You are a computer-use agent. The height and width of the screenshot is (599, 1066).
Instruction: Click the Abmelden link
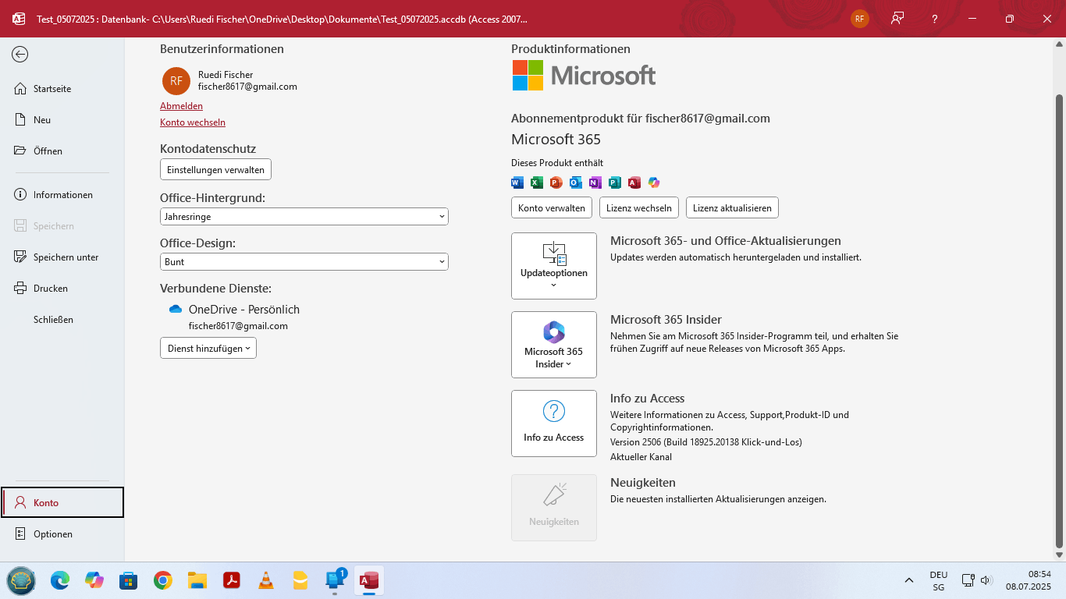181,106
